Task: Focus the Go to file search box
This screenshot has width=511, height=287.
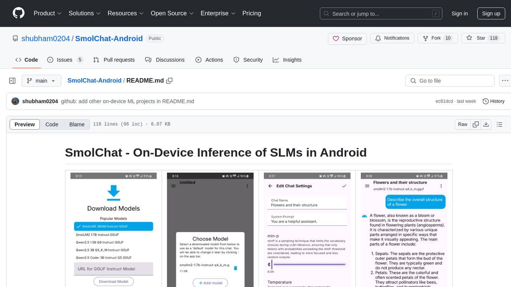Action: point(450,81)
